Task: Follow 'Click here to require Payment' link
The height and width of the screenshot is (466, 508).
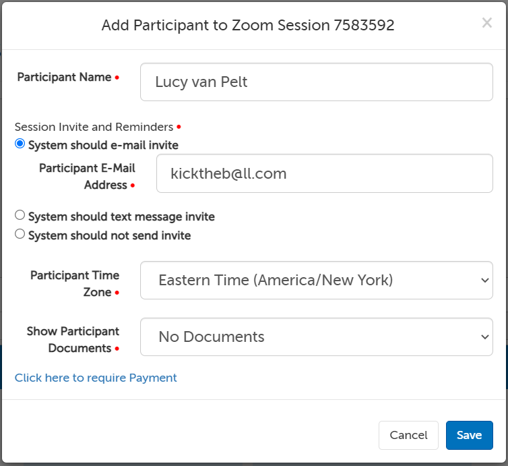Action: (x=96, y=378)
